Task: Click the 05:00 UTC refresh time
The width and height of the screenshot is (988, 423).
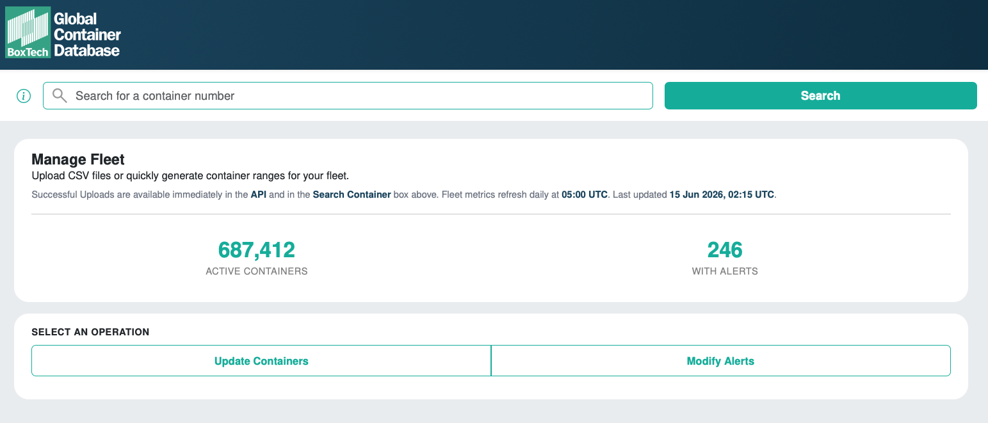Action: pos(585,195)
